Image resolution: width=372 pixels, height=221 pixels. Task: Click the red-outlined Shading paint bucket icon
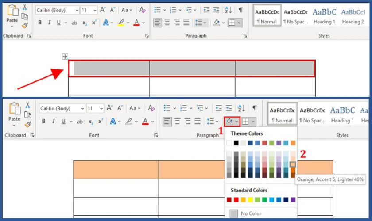coord(229,122)
